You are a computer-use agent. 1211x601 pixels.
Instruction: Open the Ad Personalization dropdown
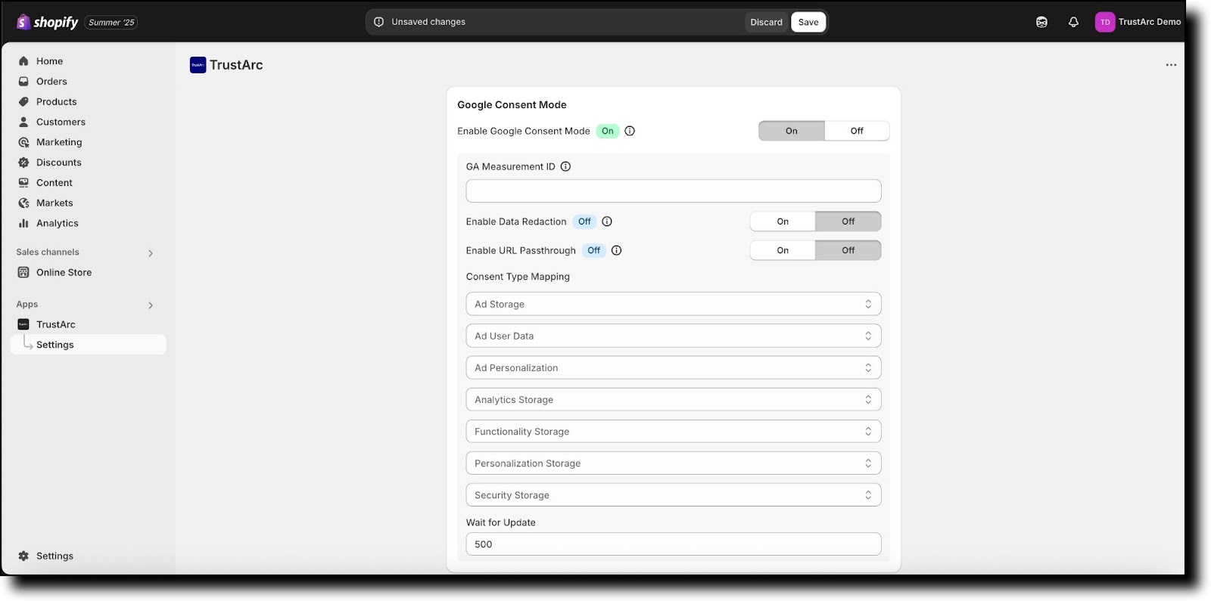click(x=674, y=367)
